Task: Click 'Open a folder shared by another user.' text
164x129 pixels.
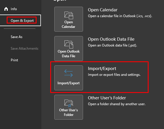Action: coord(117,104)
